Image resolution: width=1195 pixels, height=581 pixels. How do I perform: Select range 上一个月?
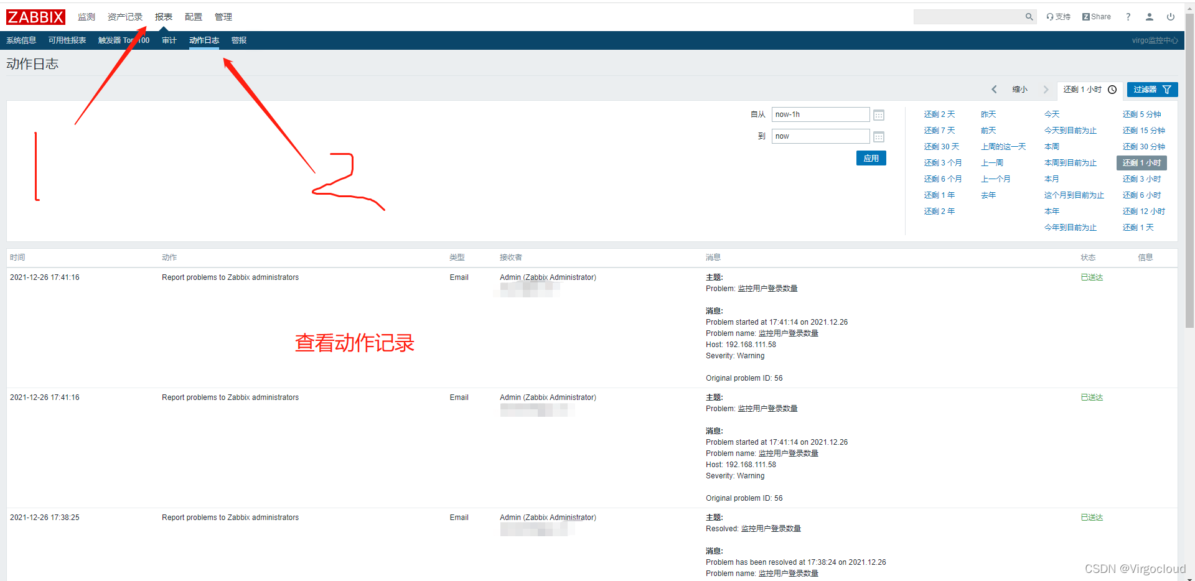point(996,179)
